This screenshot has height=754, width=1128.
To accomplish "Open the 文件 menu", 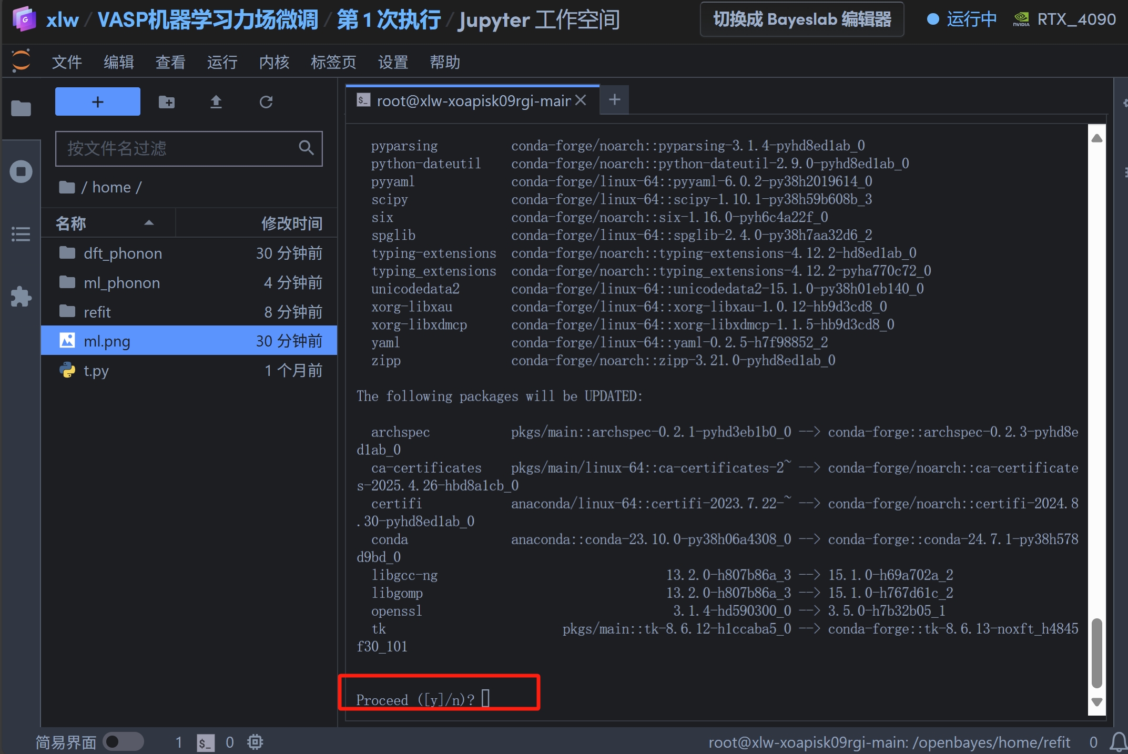I will pyautogui.click(x=67, y=62).
